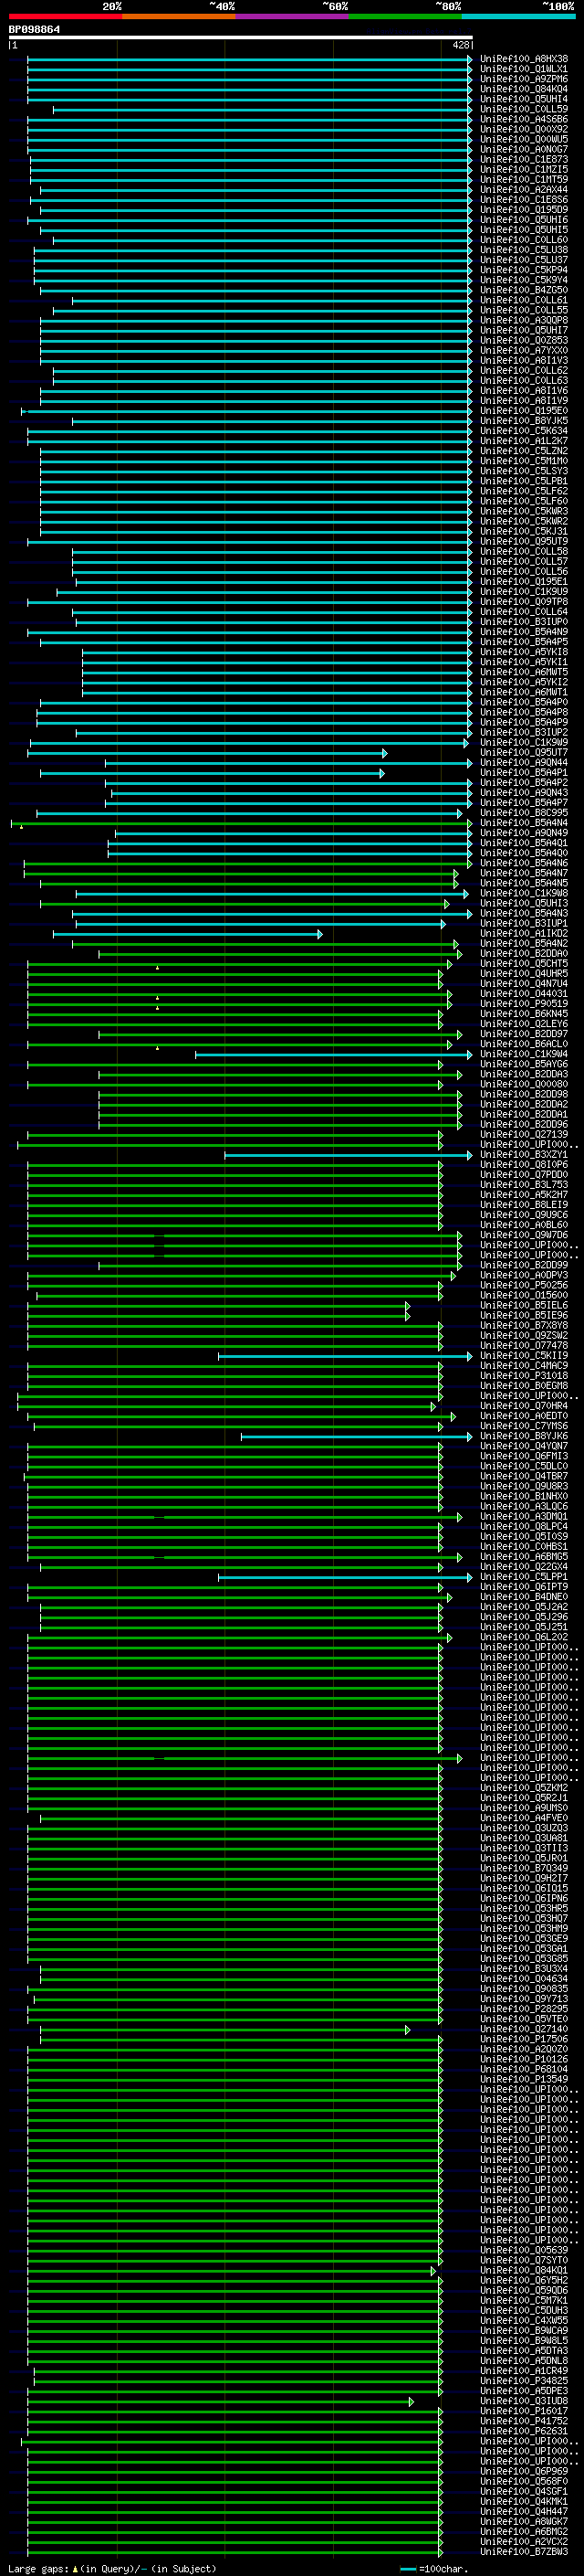Open UniRef100_A3QQP8 entry
Image resolution: width=584 pixels, height=2576 pixels.
coord(524,320)
